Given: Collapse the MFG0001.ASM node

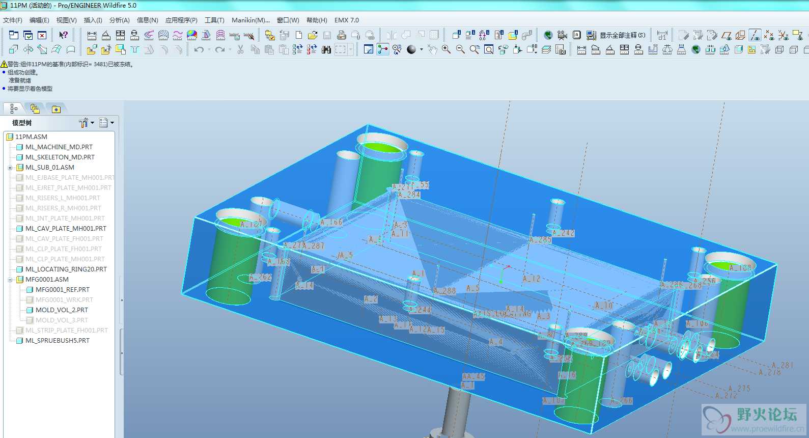Looking at the screenshot, I should [x=10, y=280].
